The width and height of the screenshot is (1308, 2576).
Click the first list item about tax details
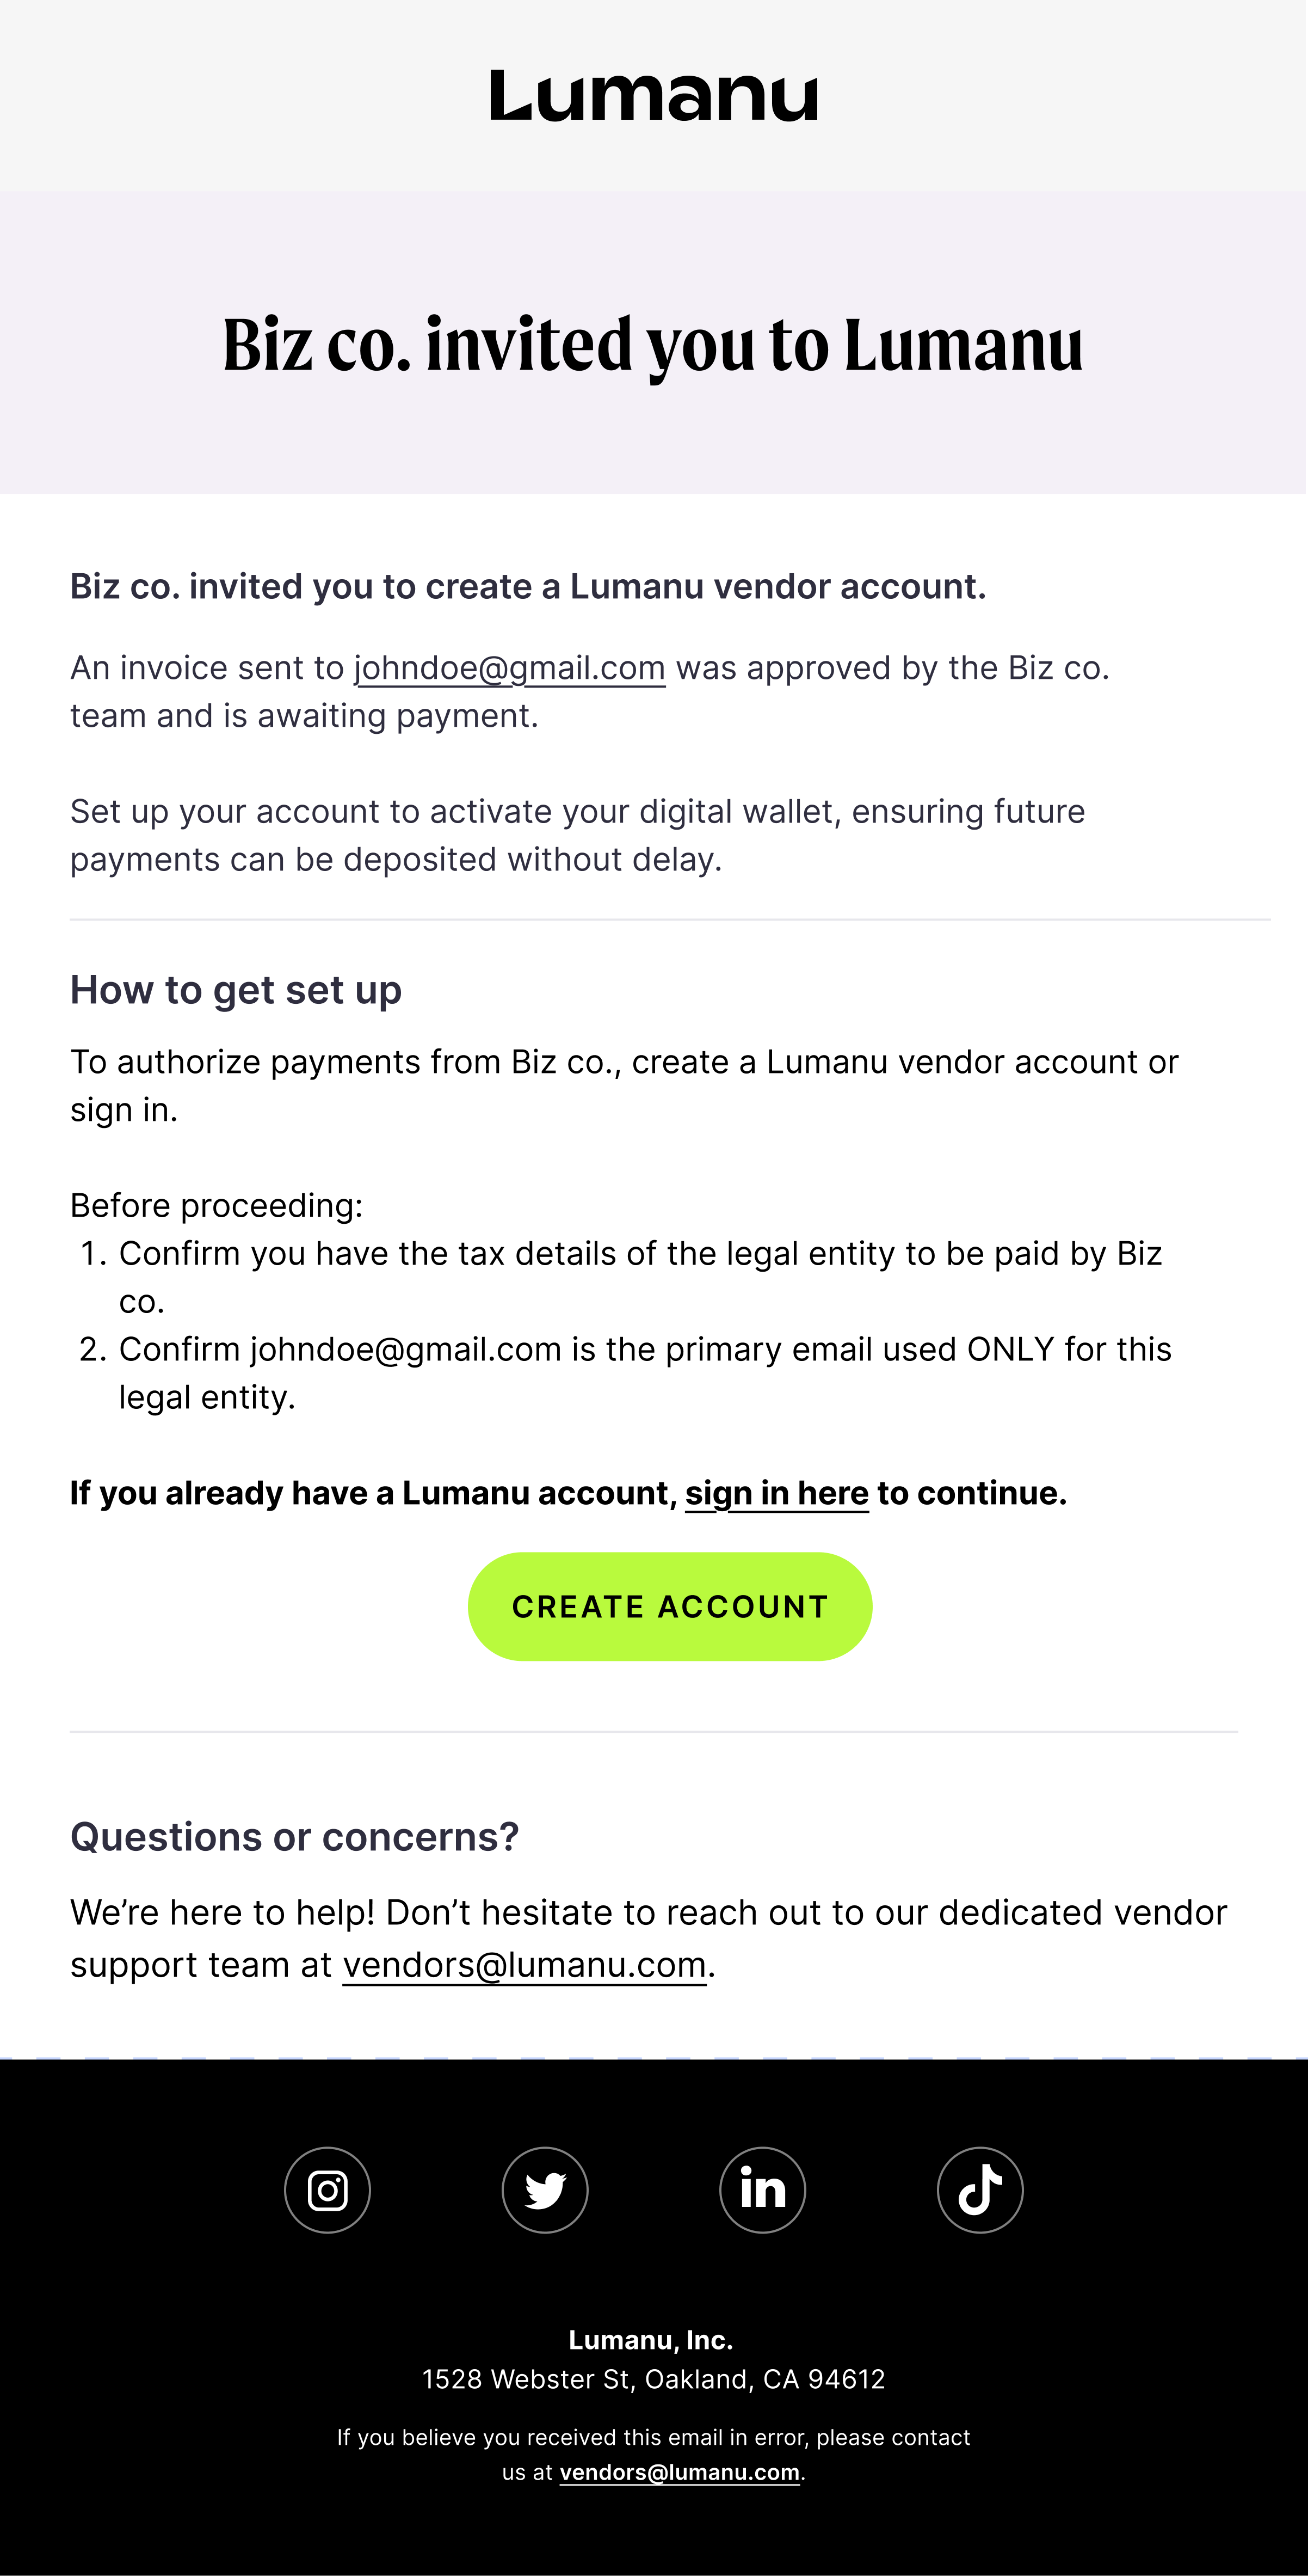pyautogui.click(x=639, y=1254)
